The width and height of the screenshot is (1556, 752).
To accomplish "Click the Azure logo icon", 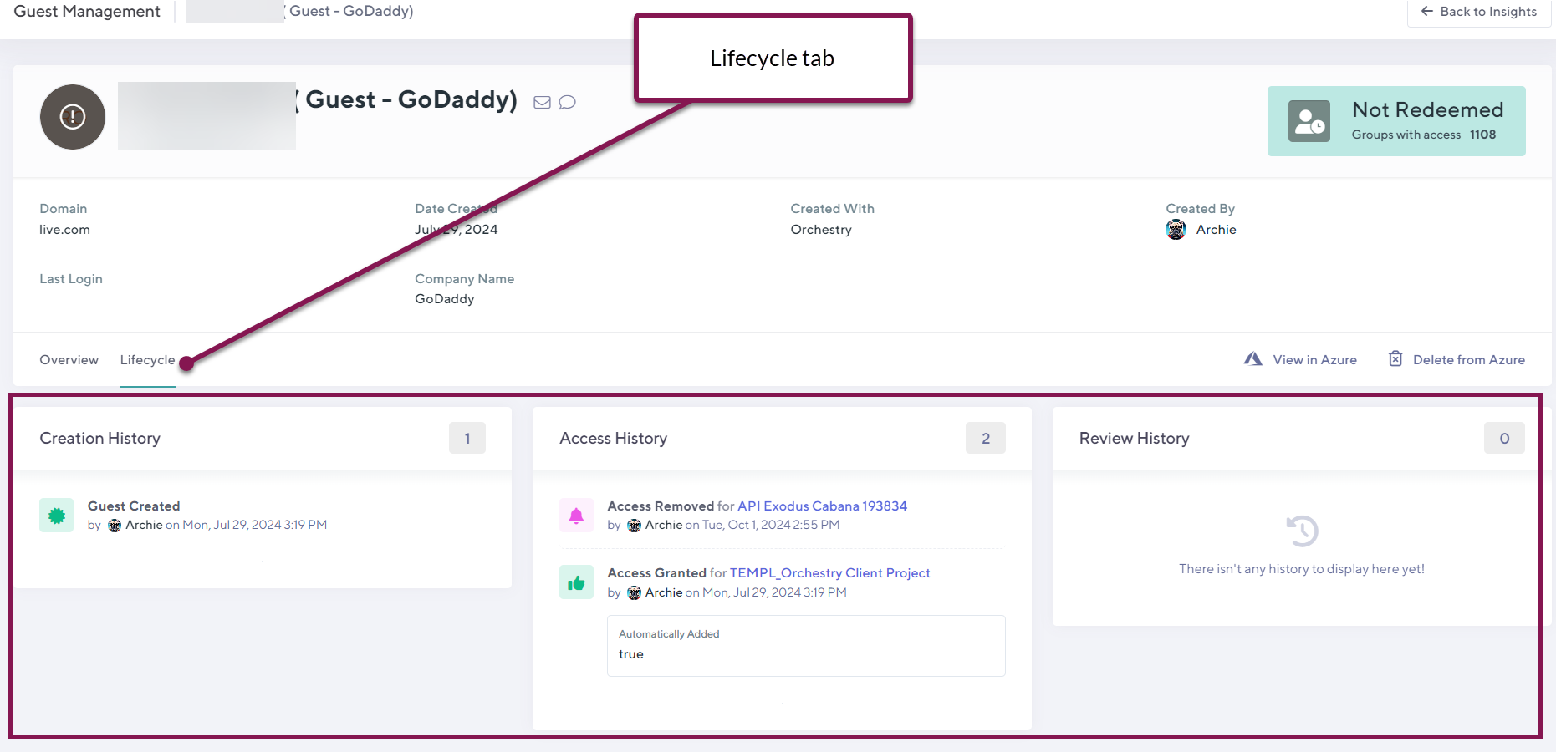I will [1252, 359].
